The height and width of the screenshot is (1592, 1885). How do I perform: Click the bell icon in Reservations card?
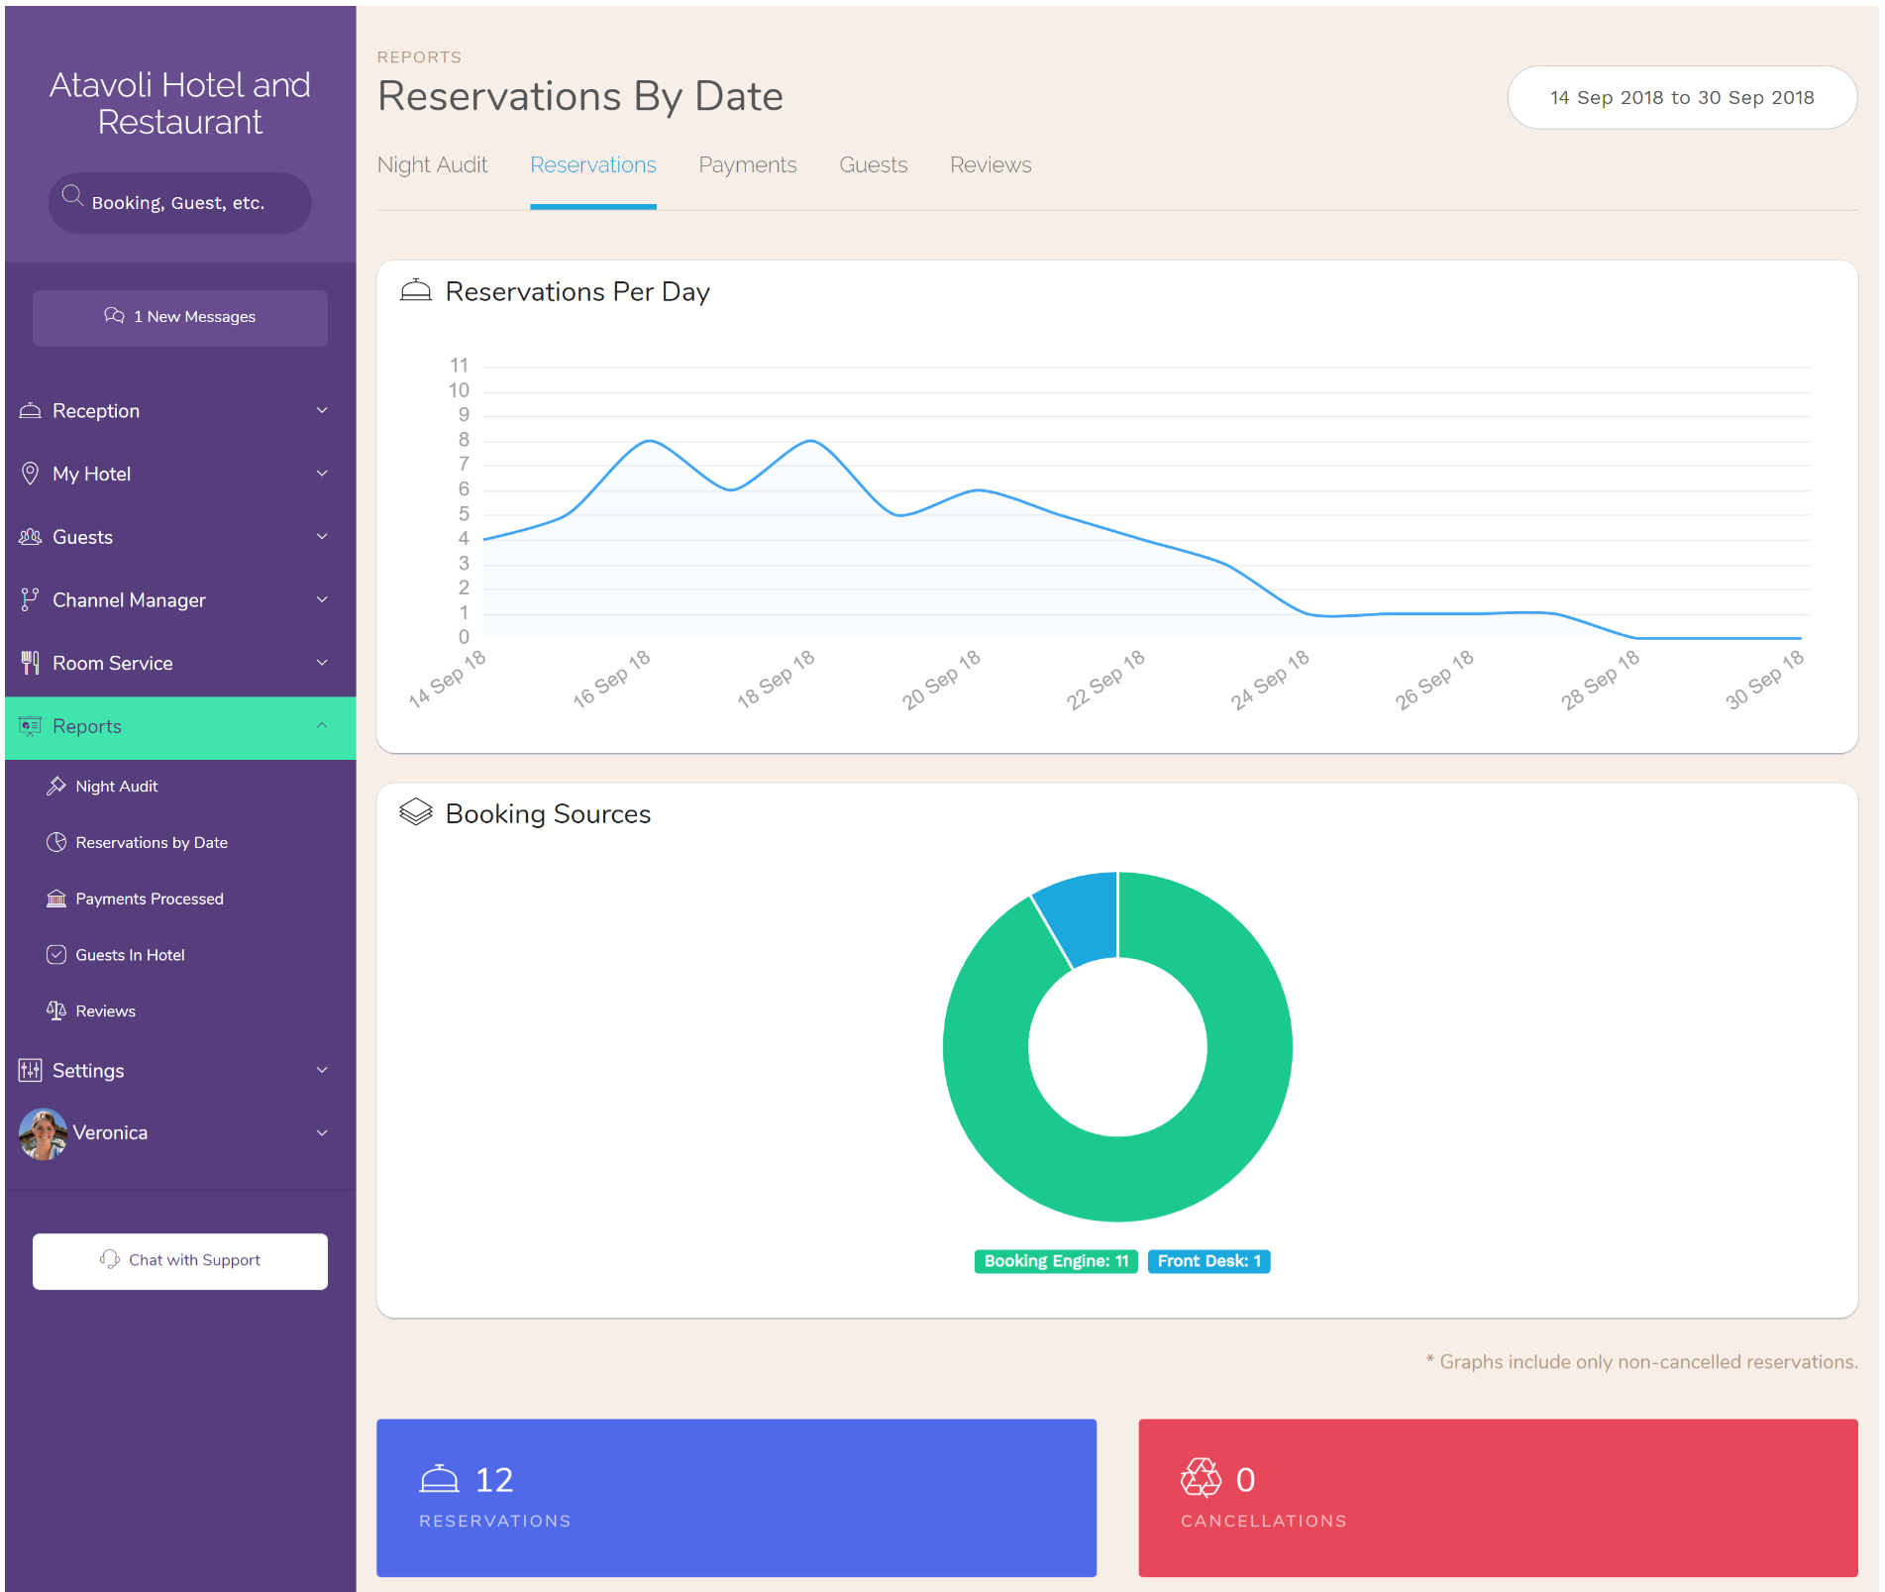click(439, 1479)
